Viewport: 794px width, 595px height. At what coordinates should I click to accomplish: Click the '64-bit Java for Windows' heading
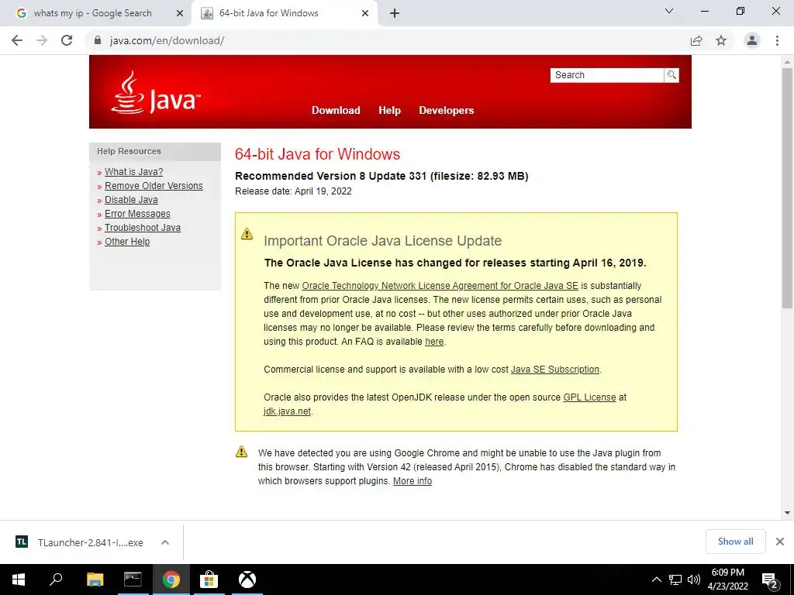click(317, 154)
